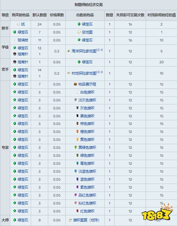Open the 海洋探险家地图 link
Image resolution: width=177 pixels, height=226 pixels.
tap(84, 51)
